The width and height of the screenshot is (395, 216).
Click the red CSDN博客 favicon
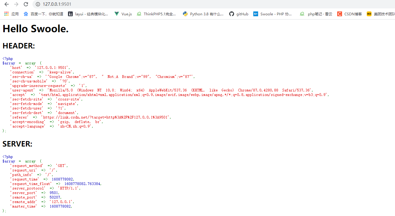click(x=340, y=14)
